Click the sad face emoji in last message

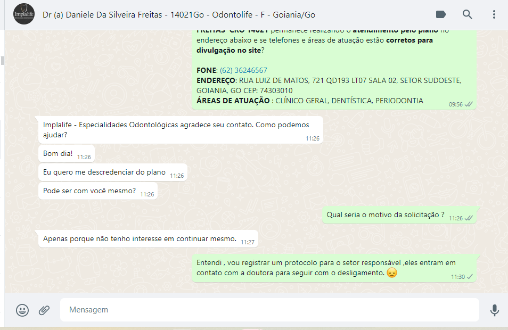click(392, 273)
